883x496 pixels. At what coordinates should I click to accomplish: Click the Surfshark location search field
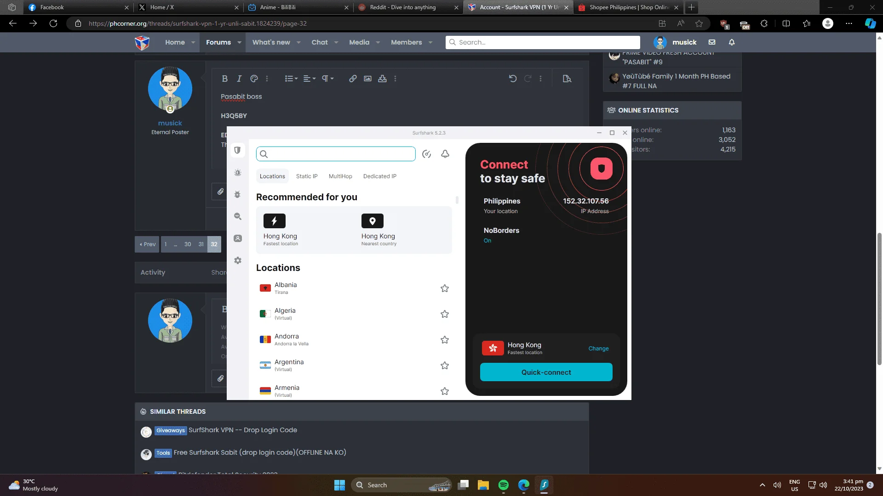[x=336, y=154]
